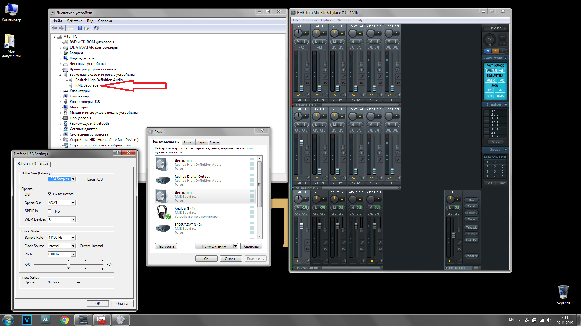The image size is (581, 326).
Task: Click show console tree icon in Device Manager toolbar
Action: pos(71,28)
